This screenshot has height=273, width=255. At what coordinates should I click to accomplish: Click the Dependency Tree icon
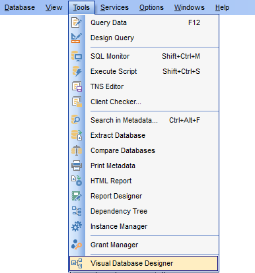(77, 211)
